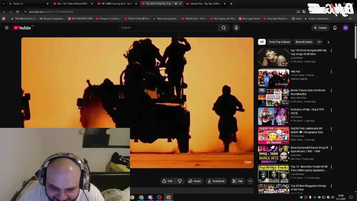Dislike the video

pyautogui.click(x=180, y=181)
